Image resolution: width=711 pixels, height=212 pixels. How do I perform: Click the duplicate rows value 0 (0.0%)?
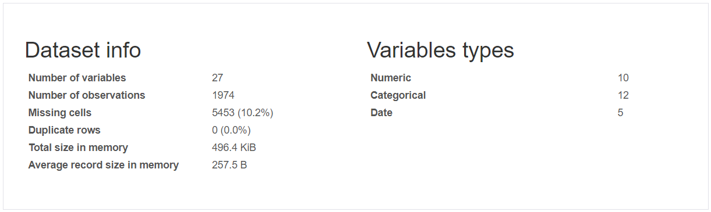231,130
